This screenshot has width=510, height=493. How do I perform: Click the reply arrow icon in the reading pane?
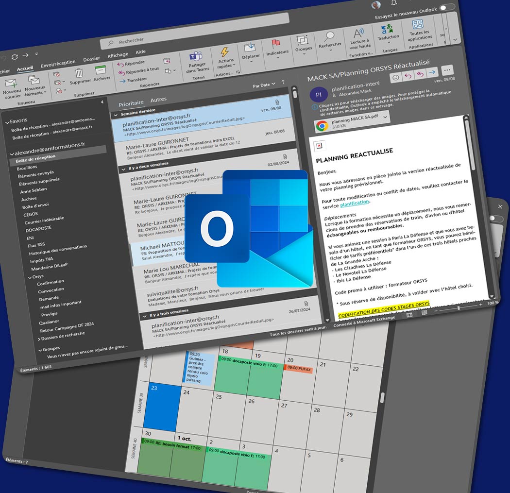click(408, 76)
